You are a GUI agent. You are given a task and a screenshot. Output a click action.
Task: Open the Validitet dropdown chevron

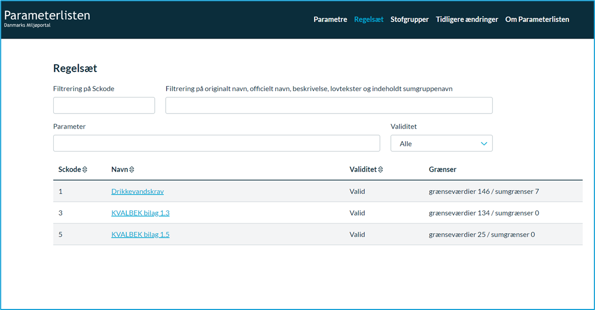coord(484,144)
